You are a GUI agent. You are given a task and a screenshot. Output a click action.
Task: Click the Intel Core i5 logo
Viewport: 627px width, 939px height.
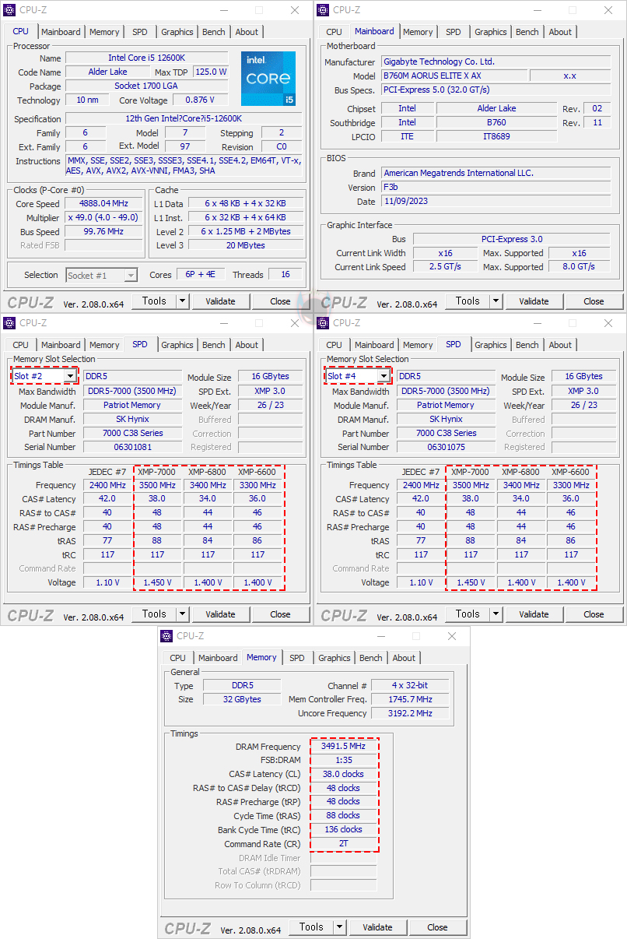(x=268, y=79)
